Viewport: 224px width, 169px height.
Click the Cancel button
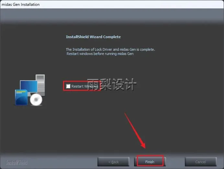pos(201,162)
